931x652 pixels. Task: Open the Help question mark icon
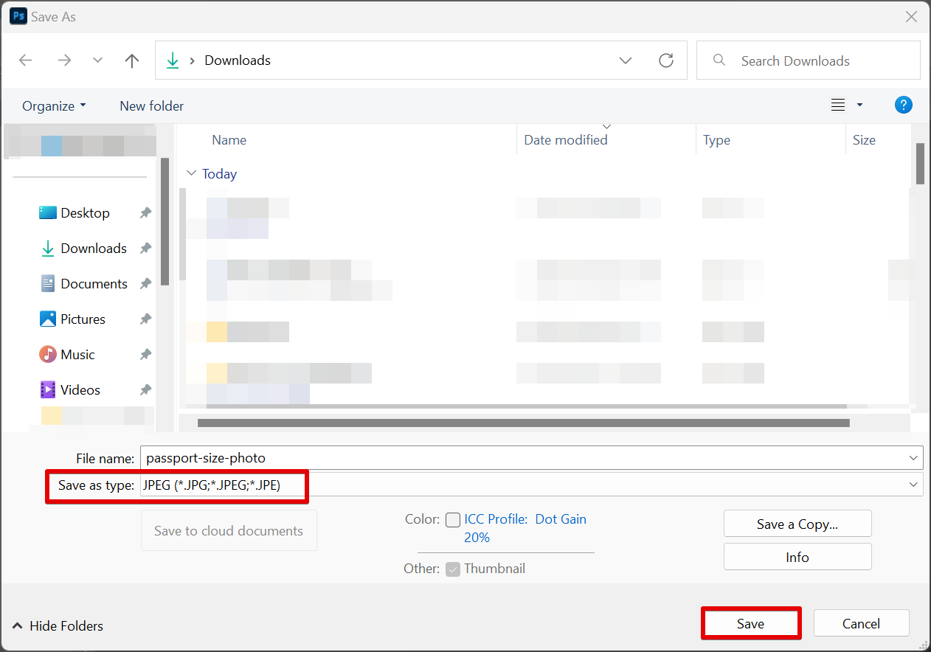903,105
